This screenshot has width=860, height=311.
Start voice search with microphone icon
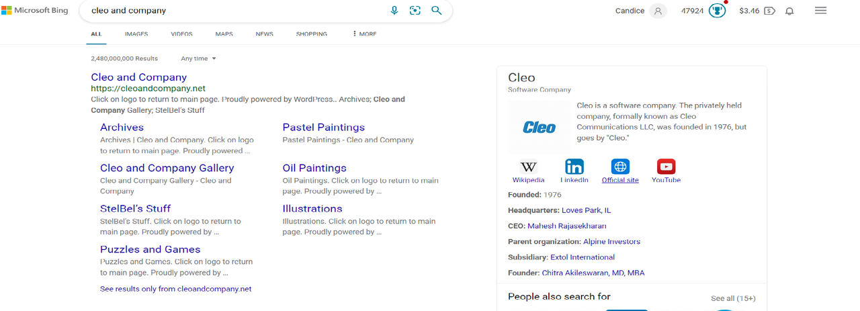coord(394,11)
